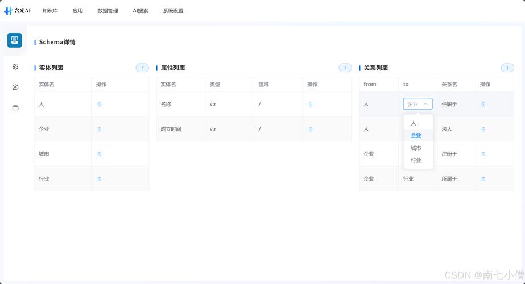Click 行业 'to' cell in 所属于 row
Screen dimensions: 525x284
pos(408,179)
